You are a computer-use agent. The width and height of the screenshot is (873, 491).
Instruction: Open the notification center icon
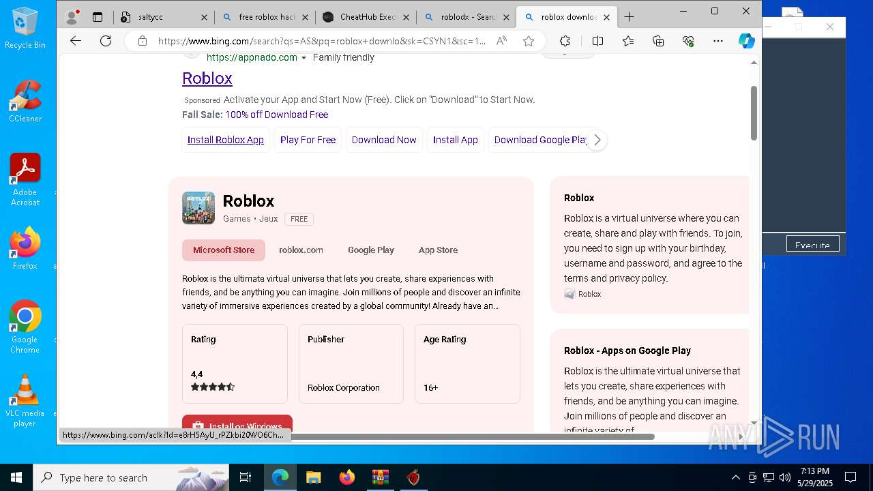850,477
